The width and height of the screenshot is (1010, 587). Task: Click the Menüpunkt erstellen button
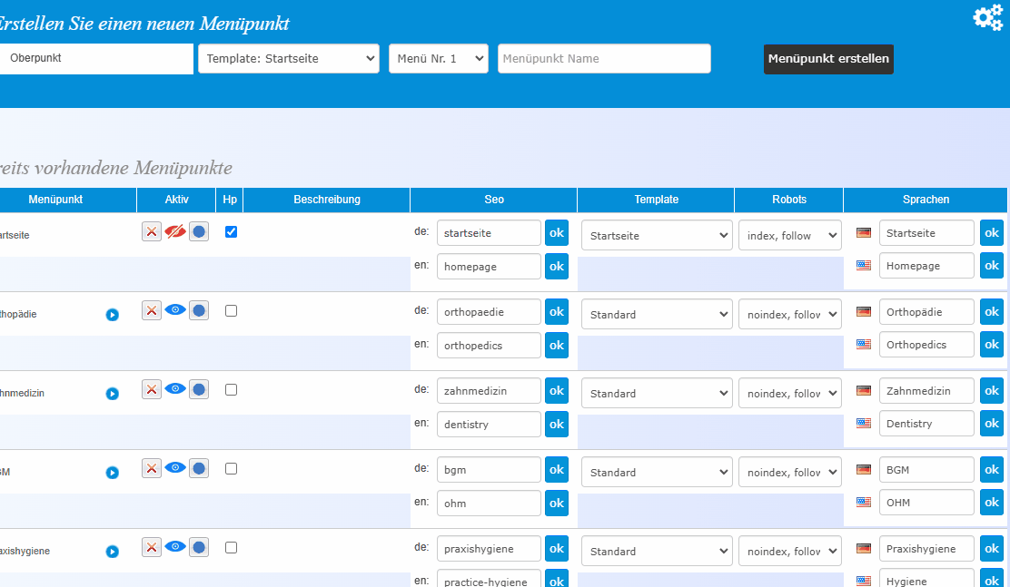(x=828, y=59)
